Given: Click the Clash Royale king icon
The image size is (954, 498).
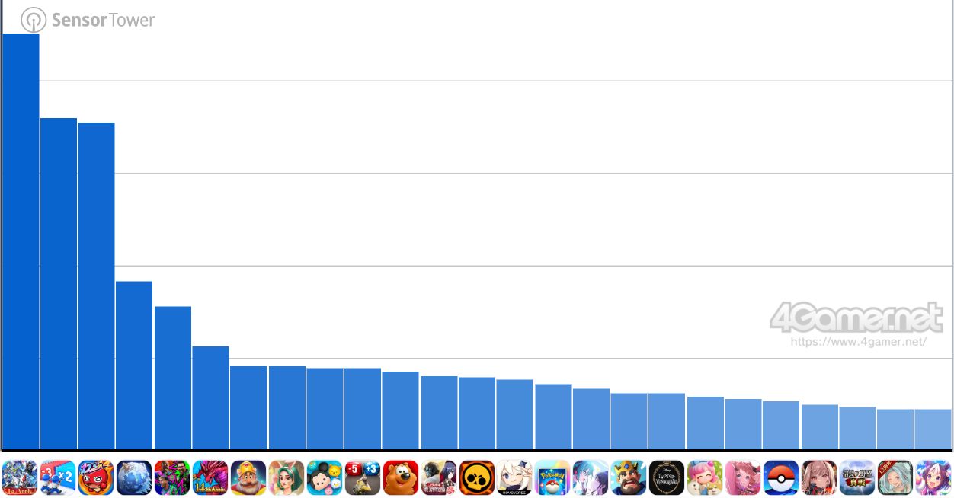Looking at the screenshot, I should click(x=629, y=477).
